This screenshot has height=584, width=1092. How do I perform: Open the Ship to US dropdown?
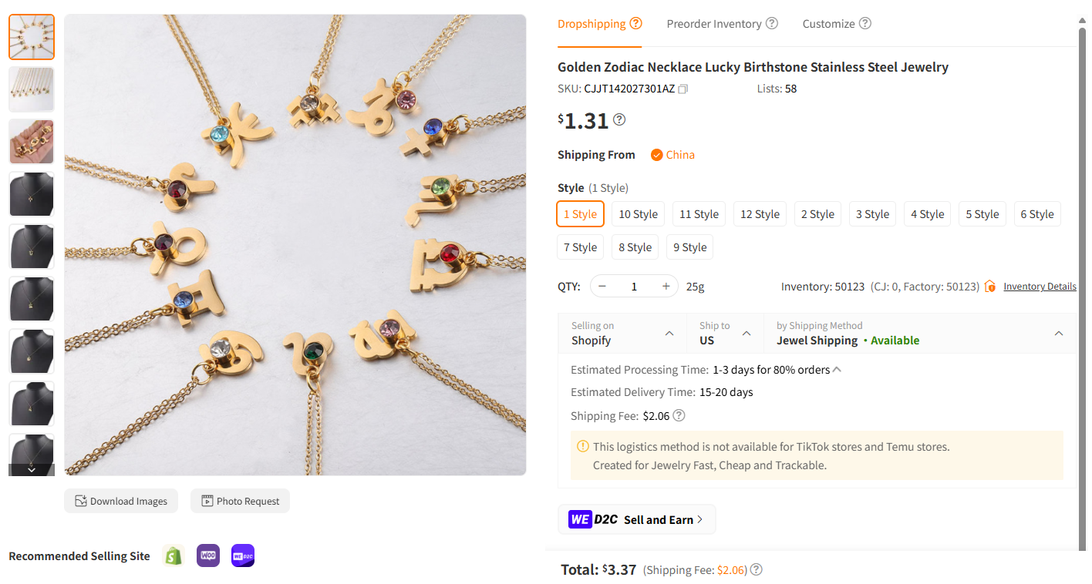coord(746,333)
